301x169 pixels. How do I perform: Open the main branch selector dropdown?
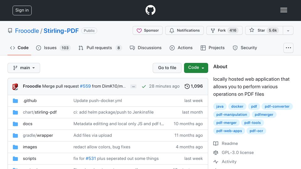(x=24, y=68)
